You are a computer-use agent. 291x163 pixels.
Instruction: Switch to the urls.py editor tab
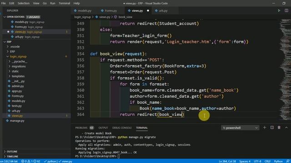(163, 11)
